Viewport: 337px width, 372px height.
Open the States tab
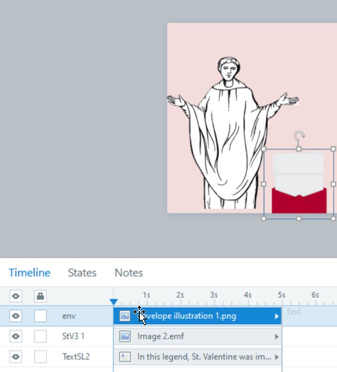pos(82,272)
